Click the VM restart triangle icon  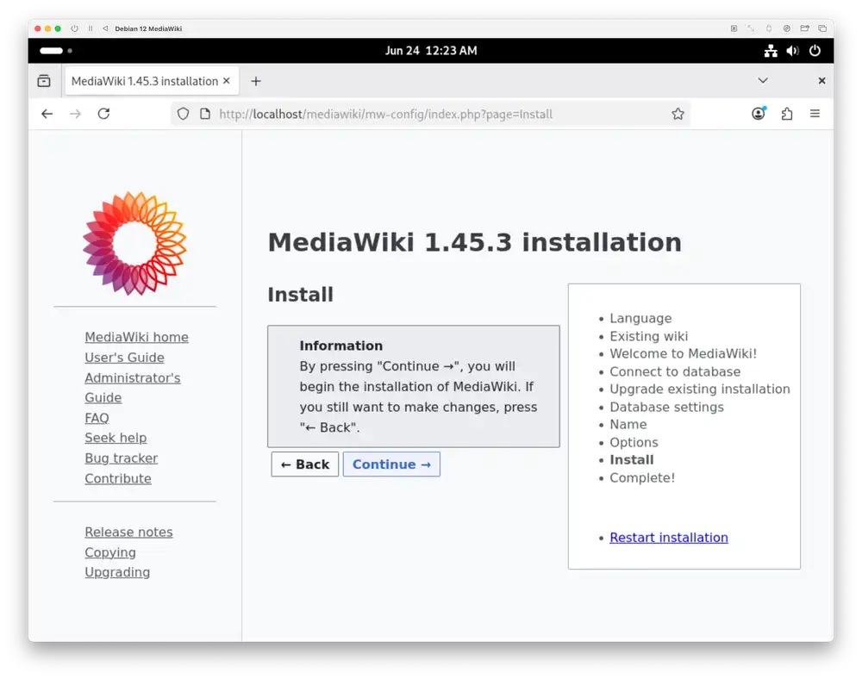pos(105,28)
